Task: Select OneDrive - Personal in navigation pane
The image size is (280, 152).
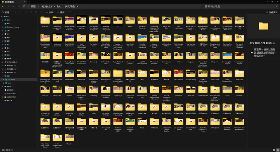Action: pyautogui.click(x=13, y=27)
